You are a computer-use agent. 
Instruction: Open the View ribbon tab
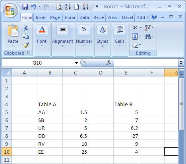(x=112, y=17)
